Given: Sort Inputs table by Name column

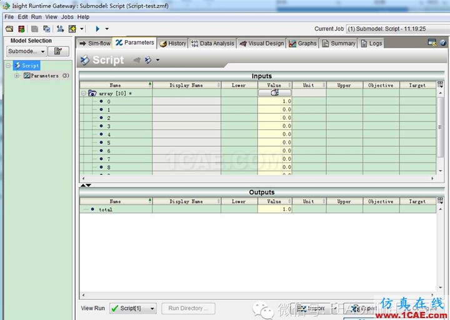Looking at the screenshot, I should tap(116, 85).
